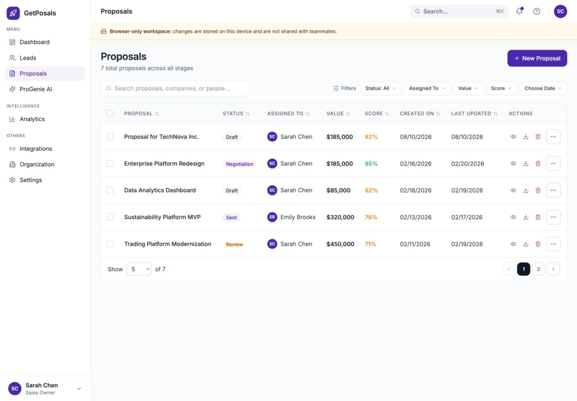Image resolution: width=577 pixels, height=401 pixels.
Task: Toggle the select-all checkbox in table header
Action: 110,113
